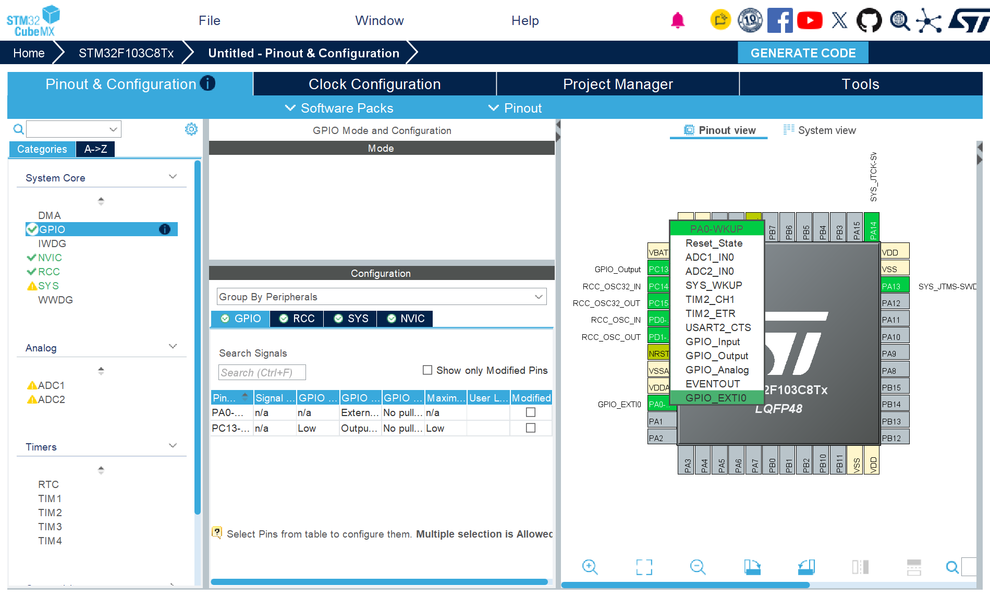990x597 pixels.
Task: Click the globe search icon in header
Action: pyautogui.click(x=899, y=20)
